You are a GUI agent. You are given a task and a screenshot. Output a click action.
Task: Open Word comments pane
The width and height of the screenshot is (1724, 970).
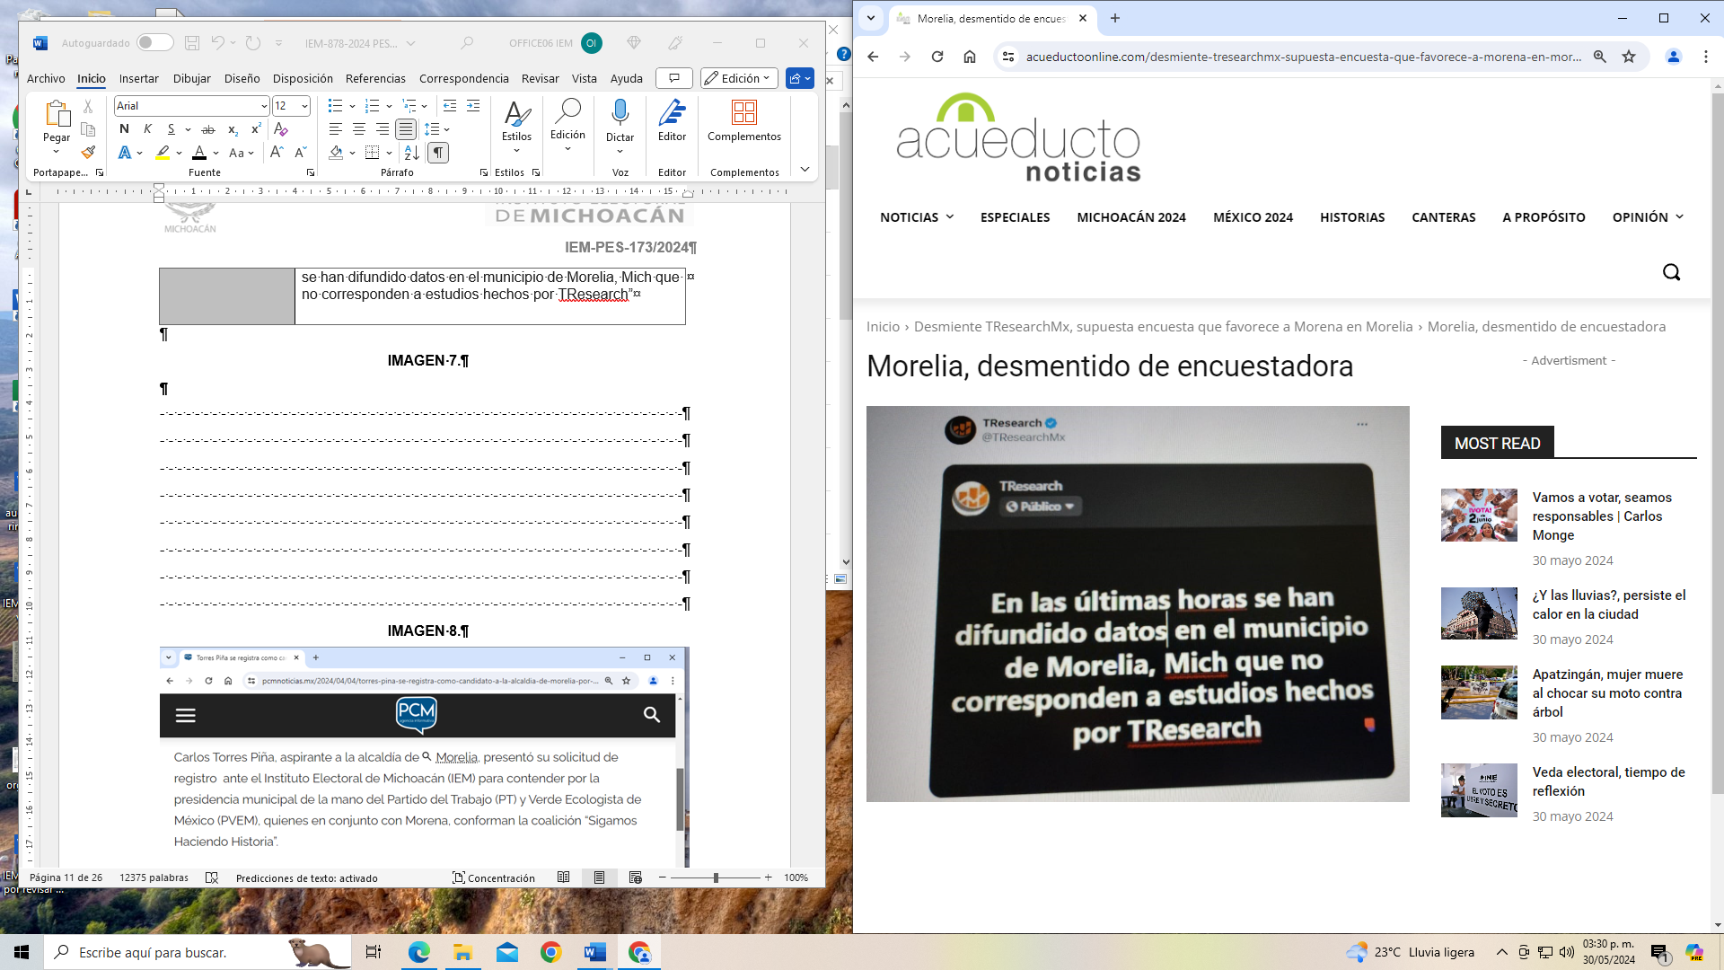674,78
